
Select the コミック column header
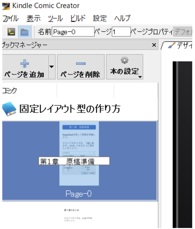29,91
